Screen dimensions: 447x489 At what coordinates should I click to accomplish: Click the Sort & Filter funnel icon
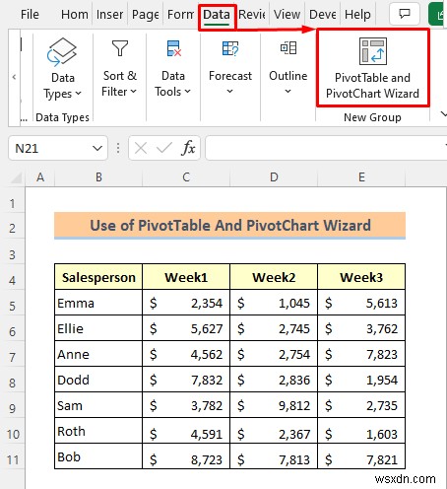tap(120, 48)
